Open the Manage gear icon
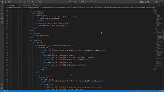This screenshot has height=92, width=164. click(2, 88)
